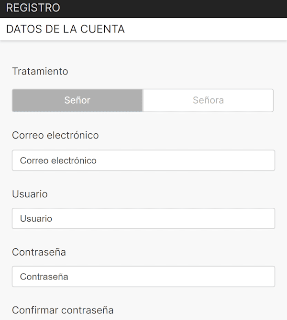Click into the Usuario text field
This screenshot has height=320, width=287.
coord(143,218)
